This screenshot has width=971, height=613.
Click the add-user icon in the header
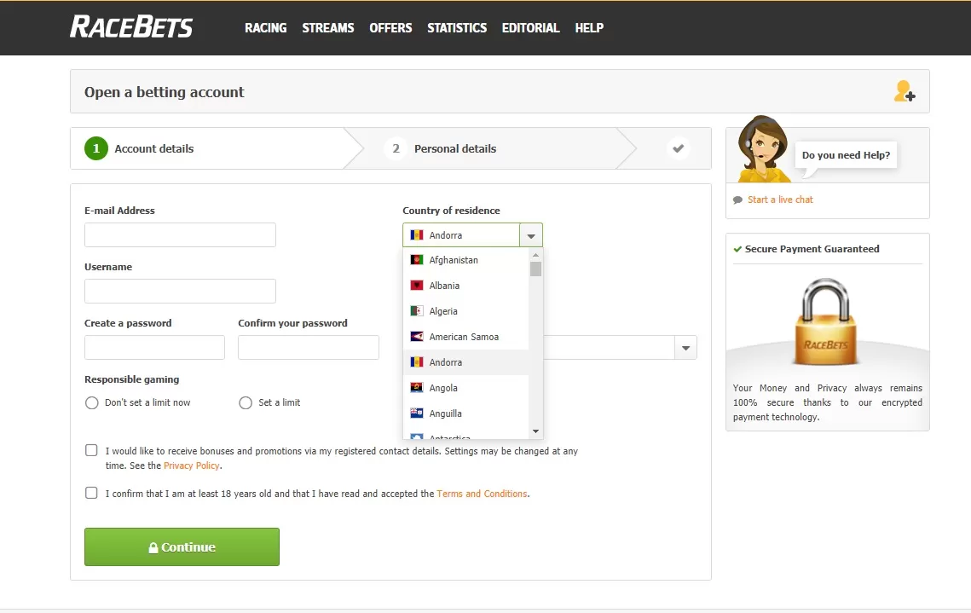(x=905, y=91)
